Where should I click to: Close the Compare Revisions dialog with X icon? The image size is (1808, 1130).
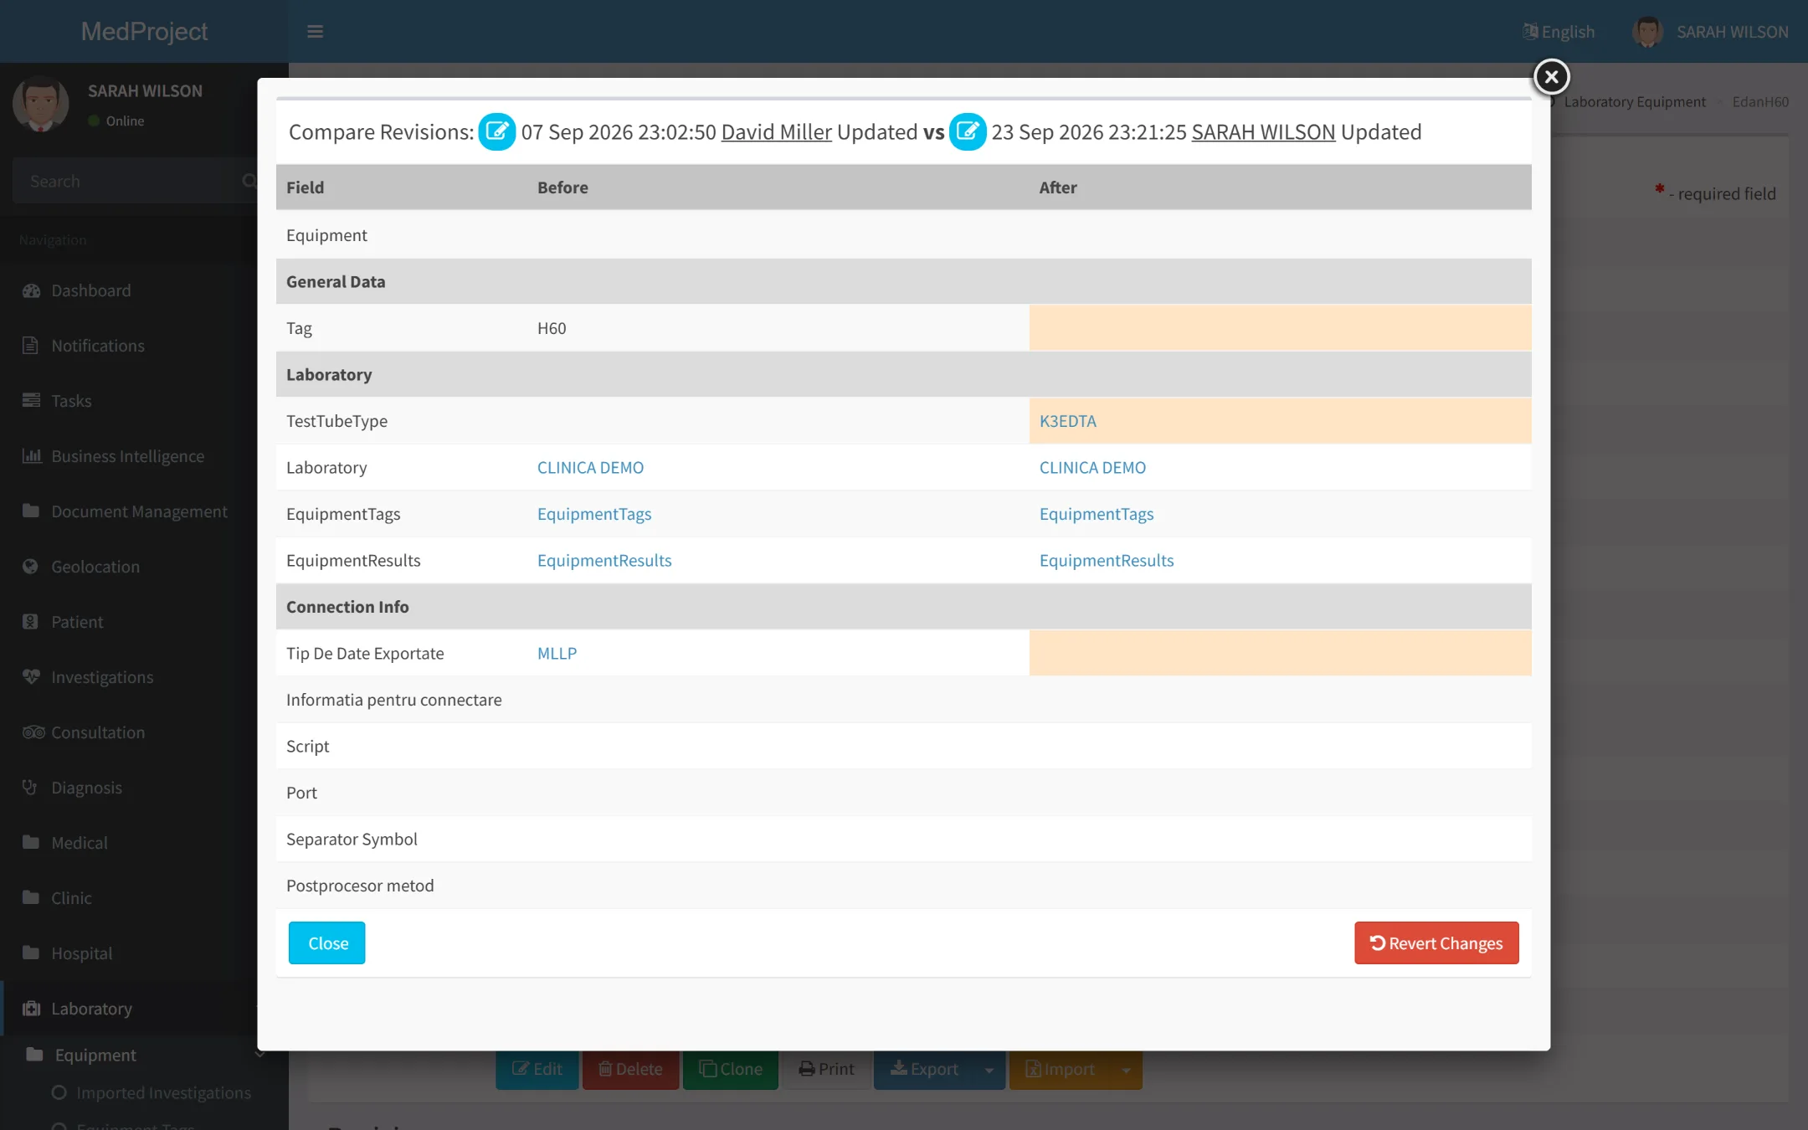coord(1551,77)
